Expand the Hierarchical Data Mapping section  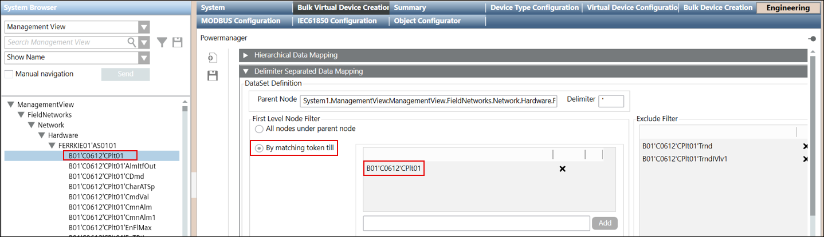click(246, 55)
